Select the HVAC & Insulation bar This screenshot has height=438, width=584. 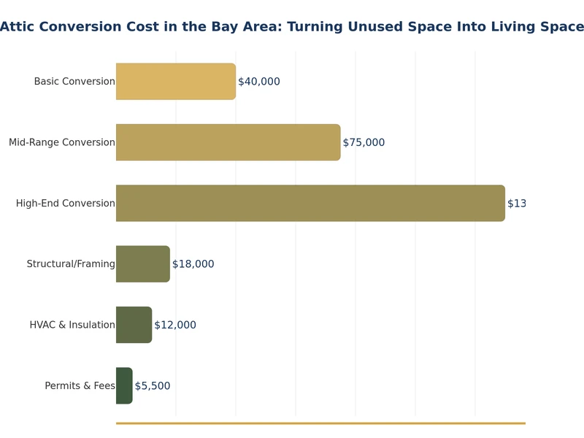click(x=134, y=325)
